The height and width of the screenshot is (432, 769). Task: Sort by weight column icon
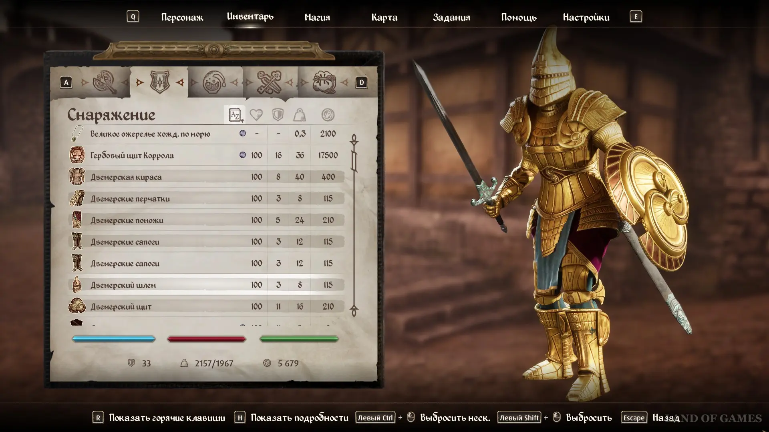pos(300,115)
